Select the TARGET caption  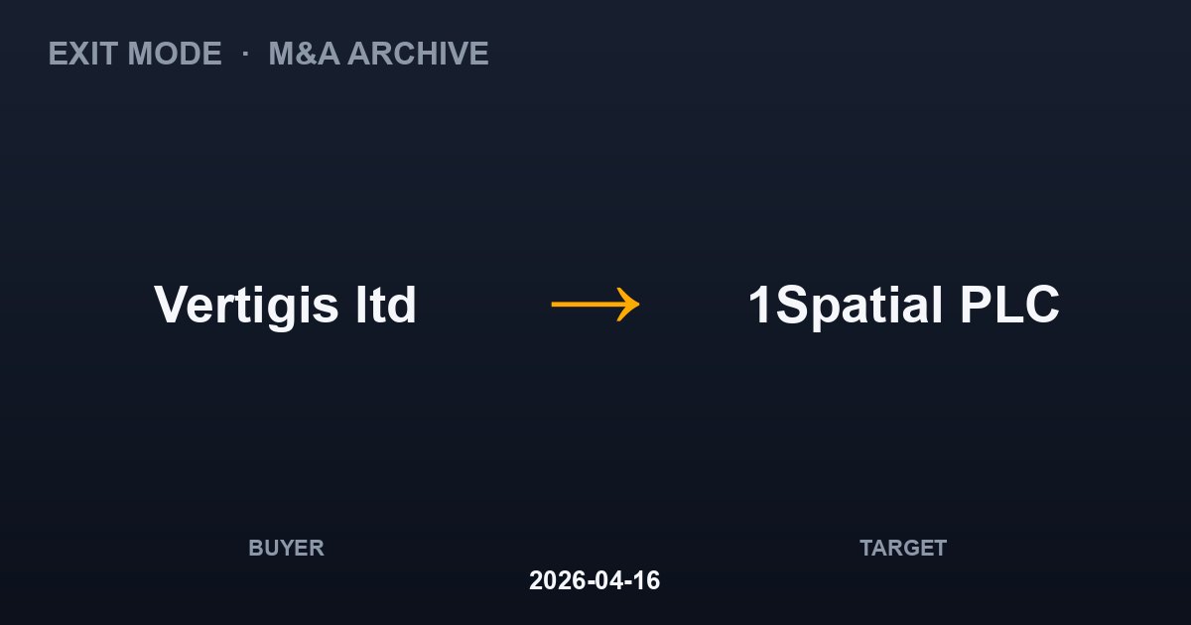click(x=903, y=548)
